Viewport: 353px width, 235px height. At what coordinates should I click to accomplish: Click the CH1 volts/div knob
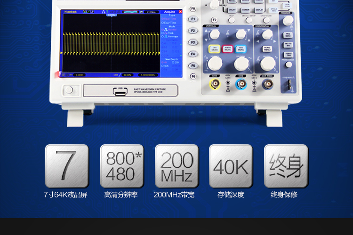(x=215, y=63)
